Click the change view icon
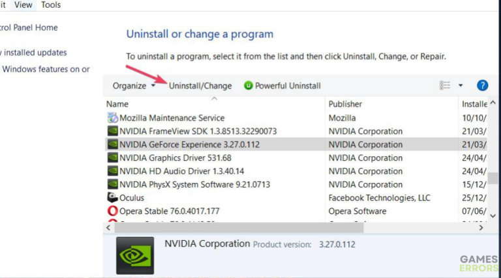 (446, 85)
